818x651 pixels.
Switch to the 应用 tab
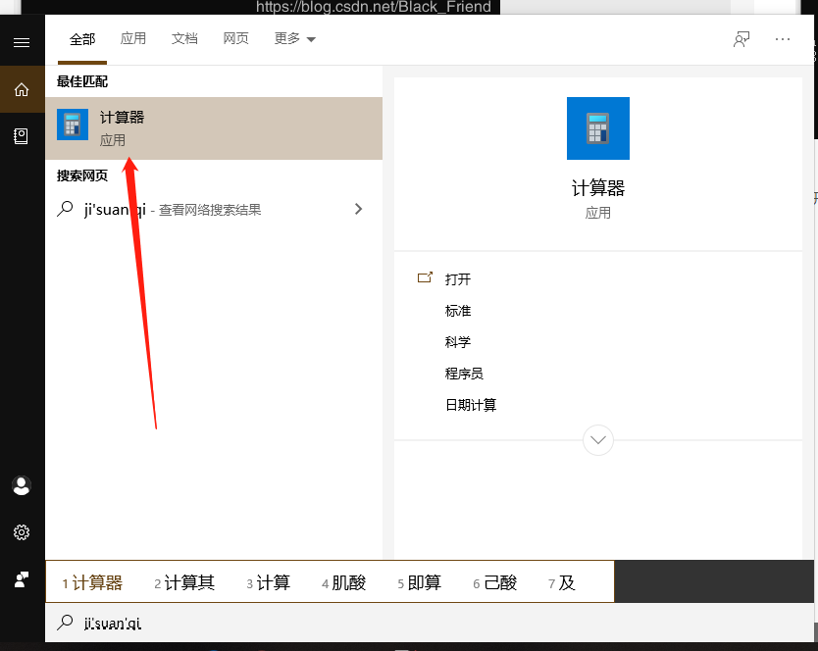pyautogui.click(x=133, y=38)
